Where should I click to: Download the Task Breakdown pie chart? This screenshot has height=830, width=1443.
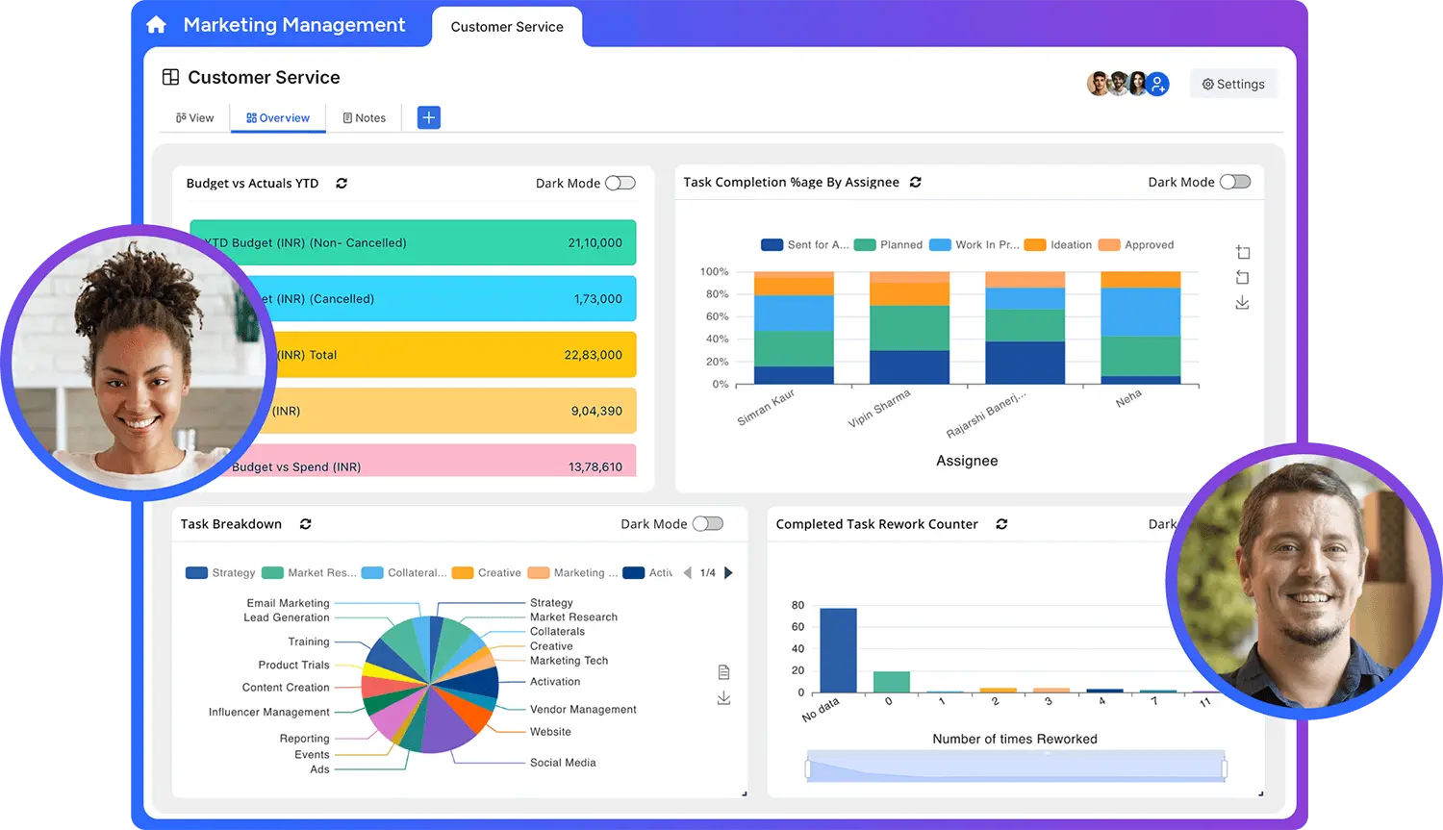723,698
